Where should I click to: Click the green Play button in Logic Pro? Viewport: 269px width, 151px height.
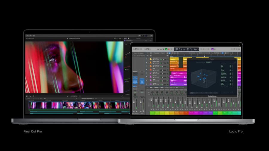(x=166, y=49)
